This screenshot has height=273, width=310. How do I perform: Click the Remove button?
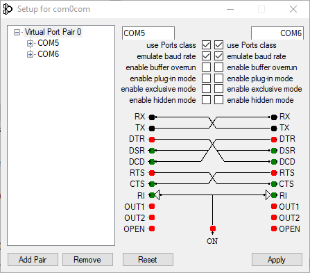87,260
